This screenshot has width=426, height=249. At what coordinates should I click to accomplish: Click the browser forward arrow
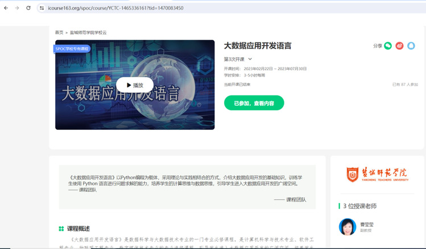coord(17,9)
